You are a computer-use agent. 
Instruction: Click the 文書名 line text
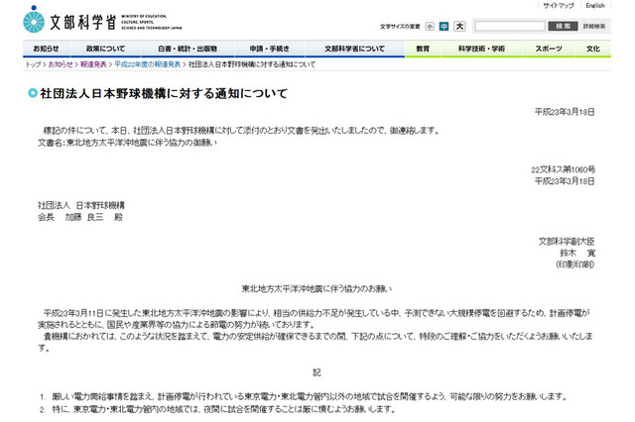coord(127,143)
